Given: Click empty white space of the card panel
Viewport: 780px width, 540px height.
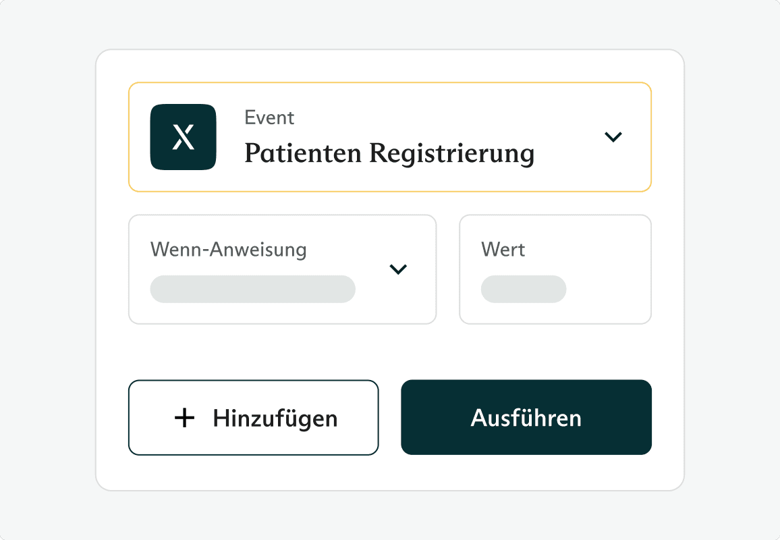Looking at the screenshot, I should pyautogui.click(x=389, y=351).
